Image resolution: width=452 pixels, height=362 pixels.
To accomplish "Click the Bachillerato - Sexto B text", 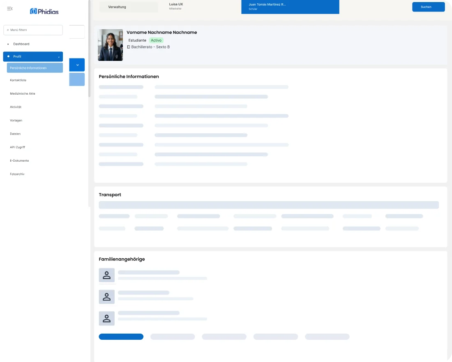I will click(x=150, y=47).
